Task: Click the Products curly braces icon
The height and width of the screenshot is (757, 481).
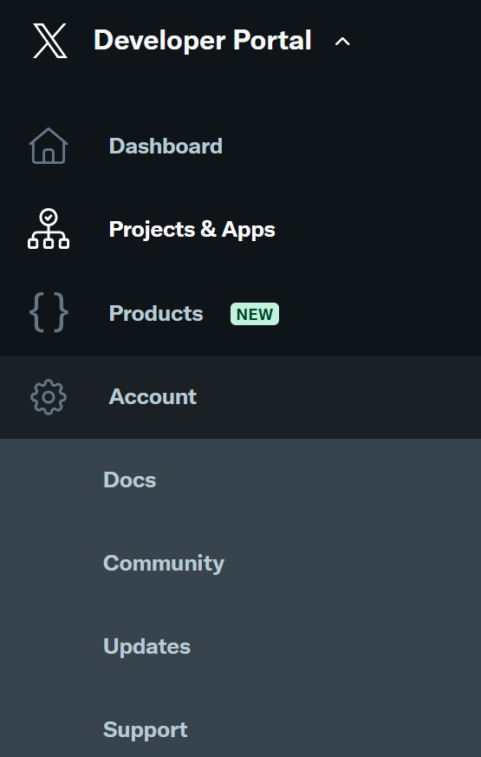Action: point(49,312)
